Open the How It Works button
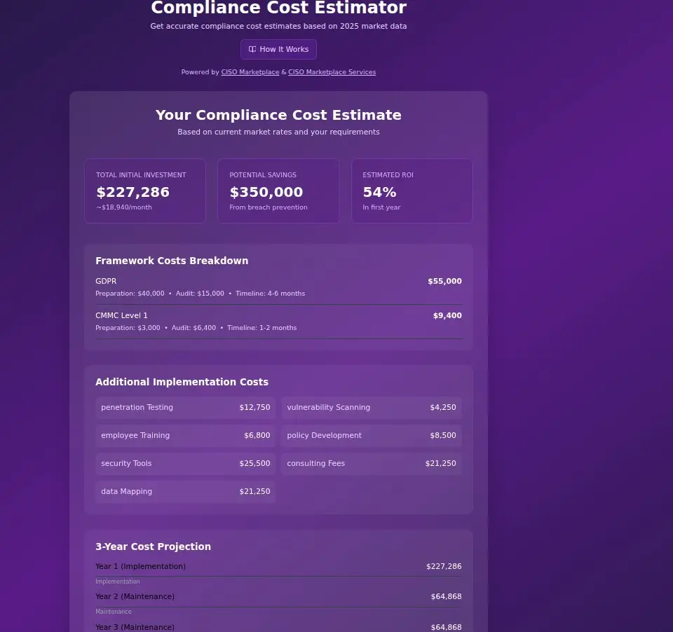 click(278, 50)
